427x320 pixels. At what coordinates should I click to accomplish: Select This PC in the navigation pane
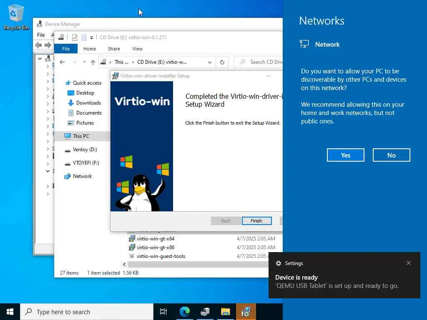82,136
